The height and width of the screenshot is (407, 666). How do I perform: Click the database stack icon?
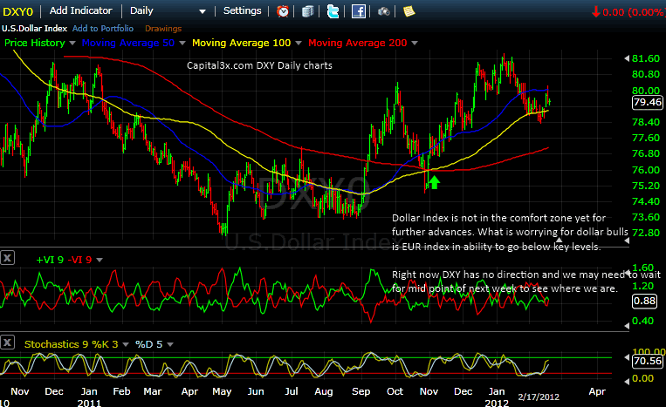coord(308,11)
